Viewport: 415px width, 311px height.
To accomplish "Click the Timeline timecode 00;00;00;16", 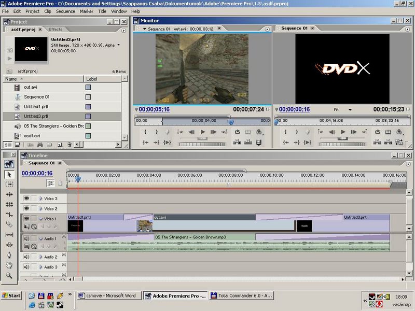I will (37, 173).
